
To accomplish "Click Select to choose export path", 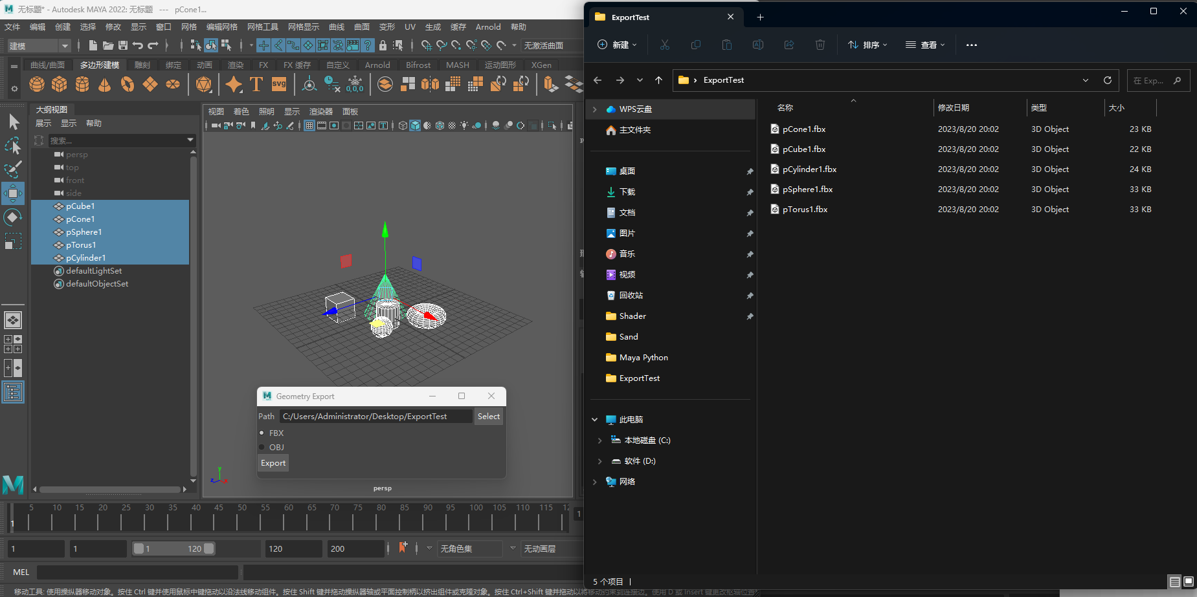I will (x=488, y=416).
